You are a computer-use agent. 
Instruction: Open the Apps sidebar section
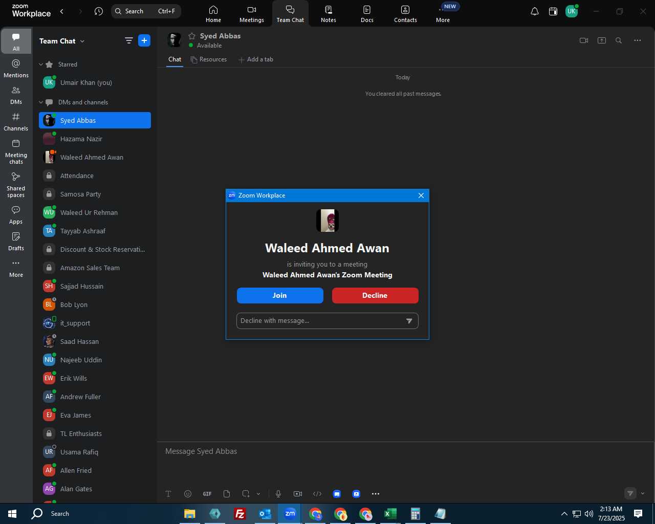16,215
